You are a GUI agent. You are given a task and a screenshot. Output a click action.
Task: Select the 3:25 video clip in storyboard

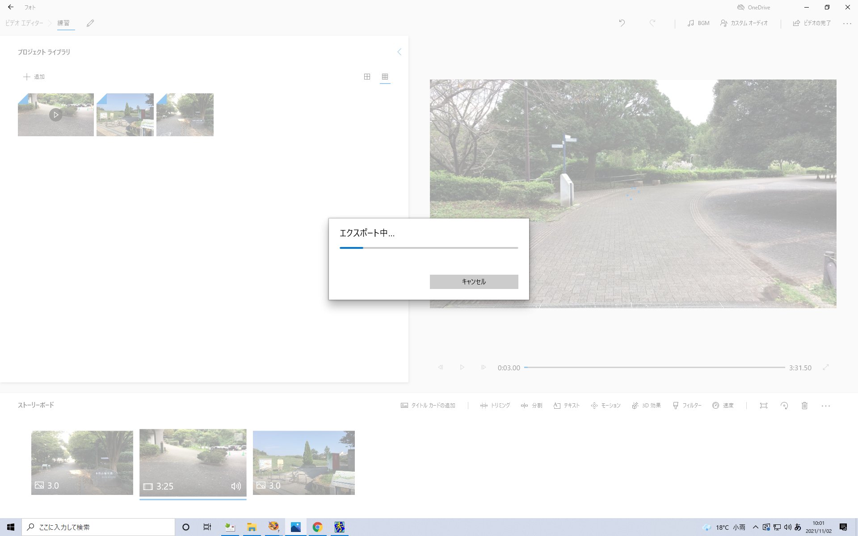click(193, 462)
